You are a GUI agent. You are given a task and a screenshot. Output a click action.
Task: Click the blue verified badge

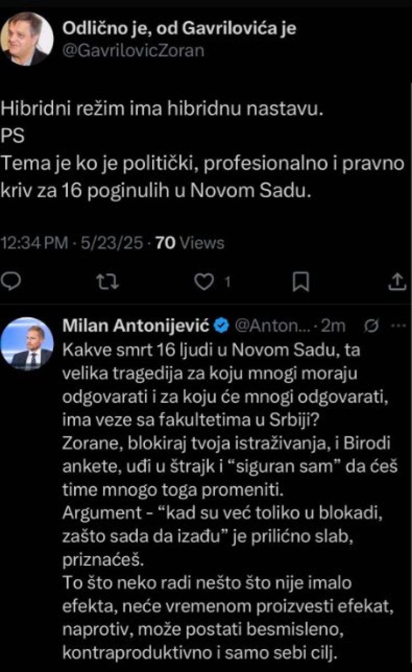222,326
